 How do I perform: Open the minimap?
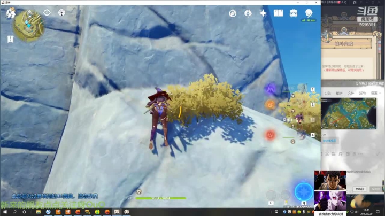coord(28,26)
